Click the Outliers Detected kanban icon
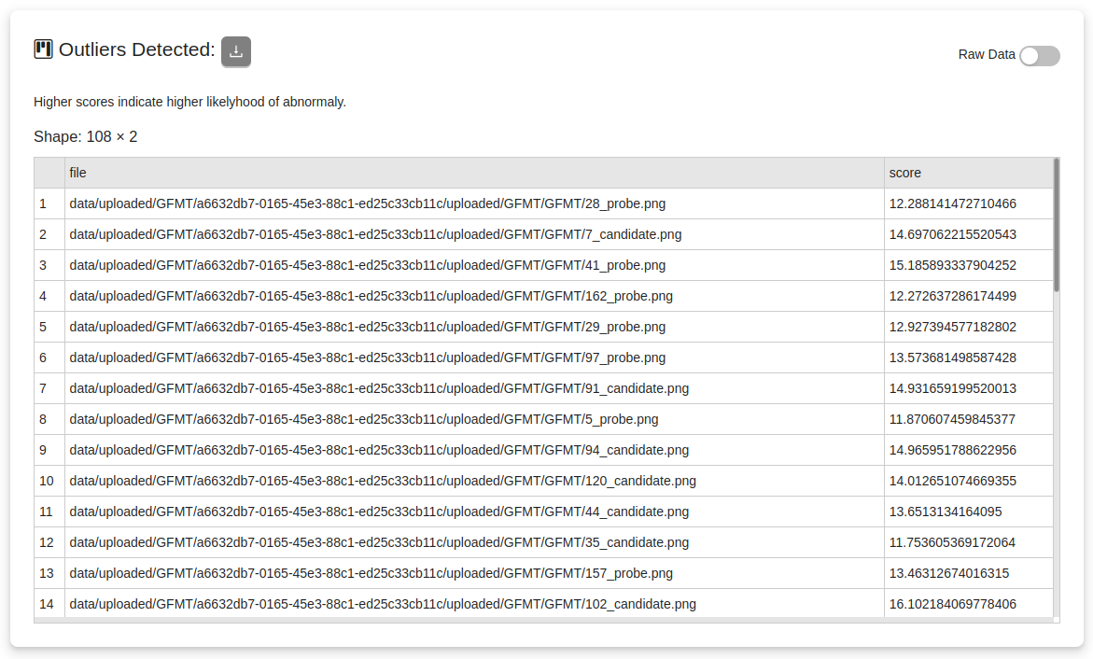The height and width of the screenshot is (659, 1093). point(43,49)
